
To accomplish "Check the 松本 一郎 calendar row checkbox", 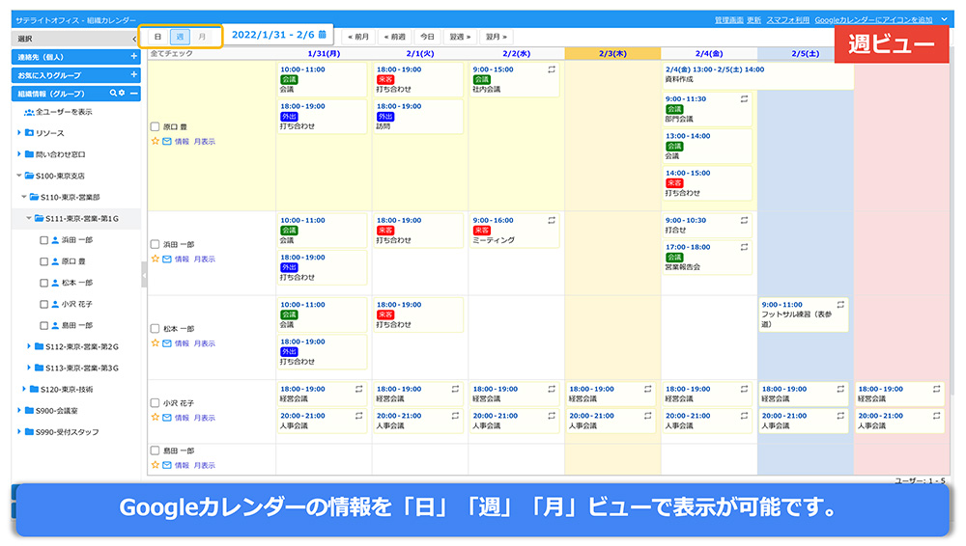I will (156, 329).
